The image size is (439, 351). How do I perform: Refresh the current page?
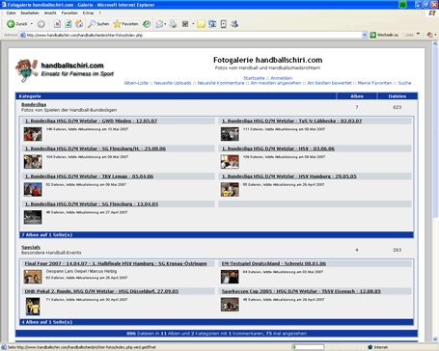[69, 24]
